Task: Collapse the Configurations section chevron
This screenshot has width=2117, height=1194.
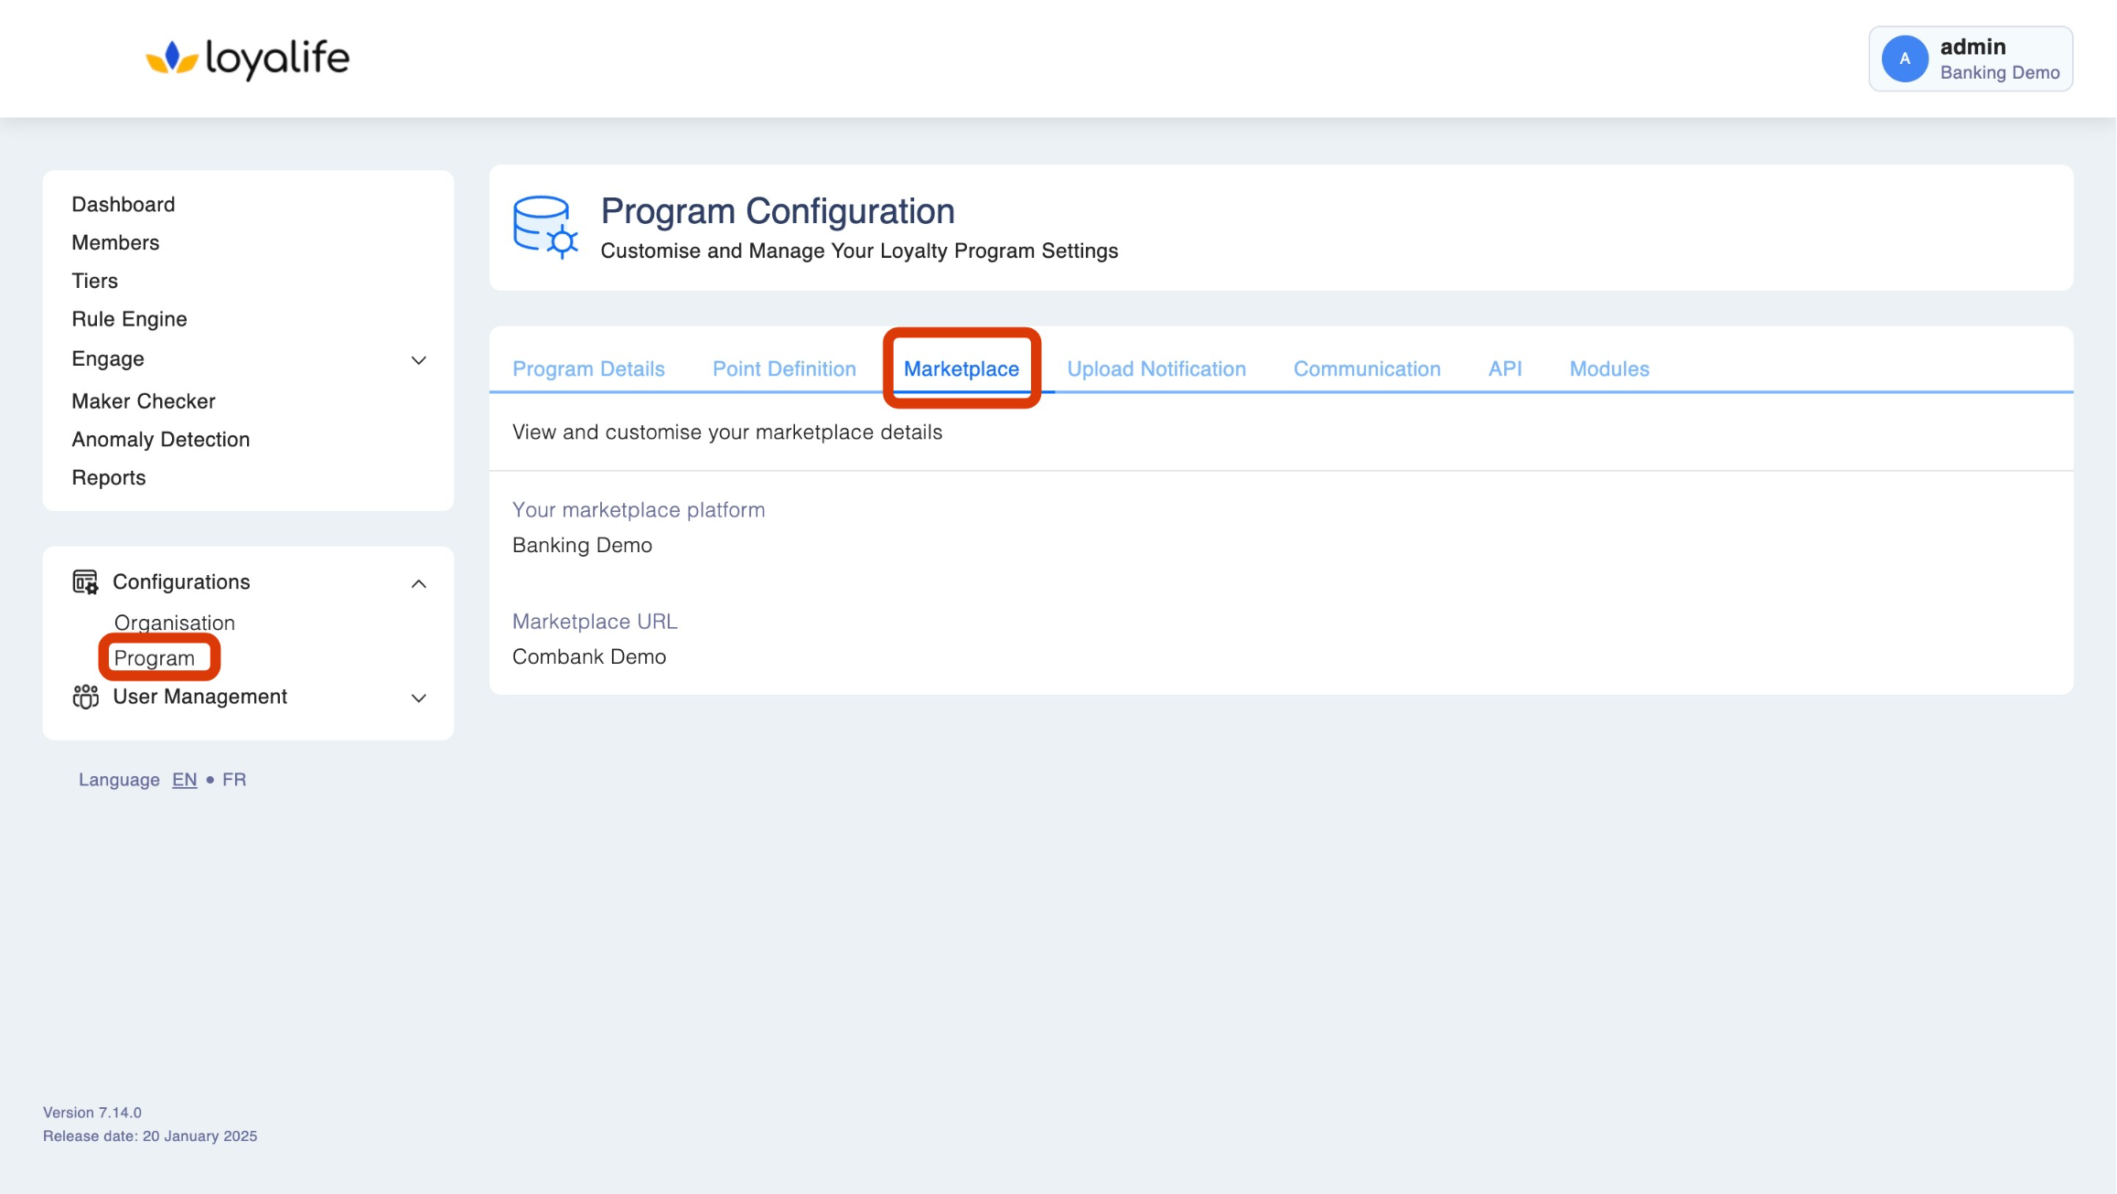Action: 418,583
